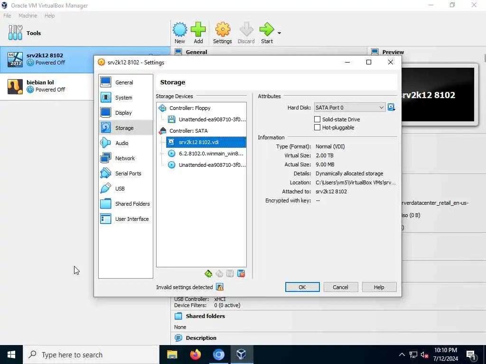Viewport: 486px width, 364px height.
Task: Select the Storage settings category
Action: pos(125,128)
